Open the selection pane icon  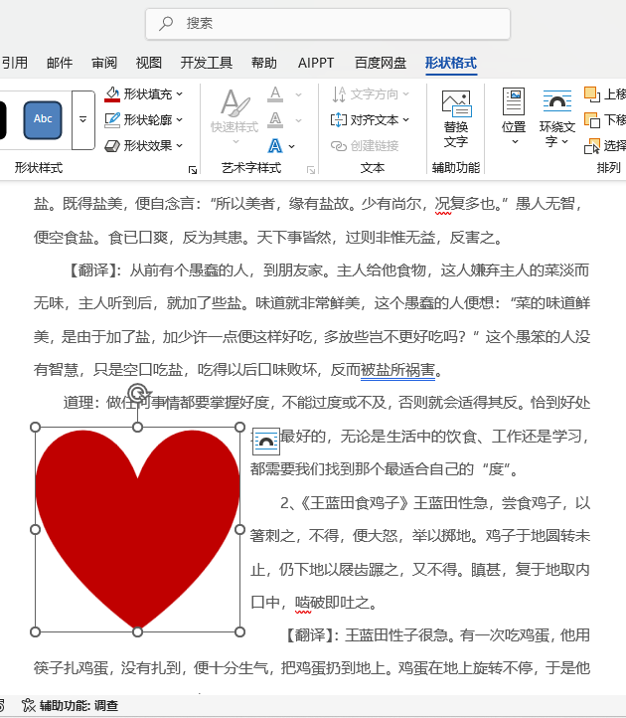[592, 146]
